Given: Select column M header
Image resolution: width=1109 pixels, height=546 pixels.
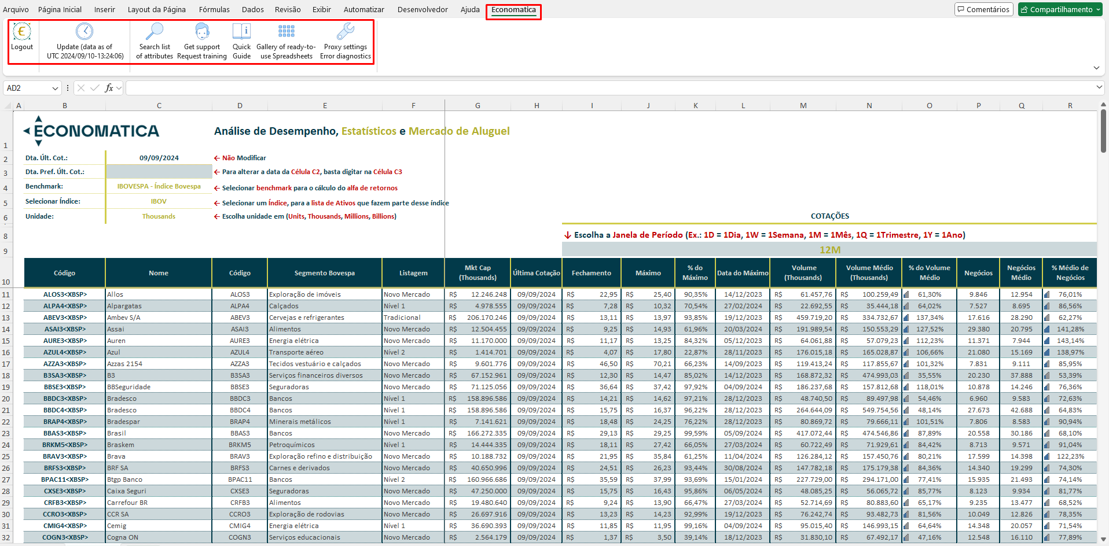Looking at the screenshot, I should (803, 106).
